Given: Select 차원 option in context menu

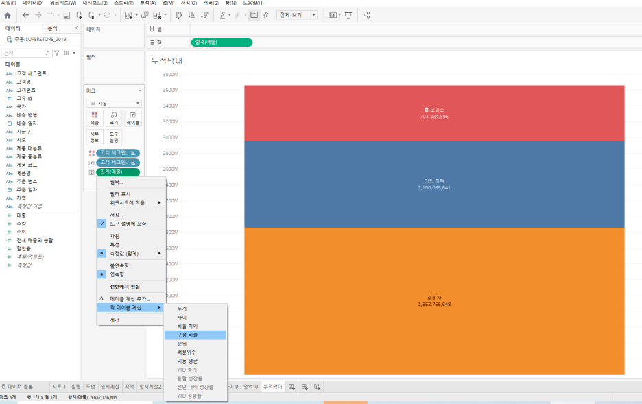Looking at the screenshot, I should pyautogui.click(x=131, y=236).
